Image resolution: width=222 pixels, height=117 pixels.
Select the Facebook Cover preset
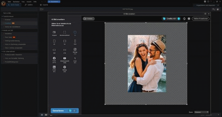click(x=54, y=58)
